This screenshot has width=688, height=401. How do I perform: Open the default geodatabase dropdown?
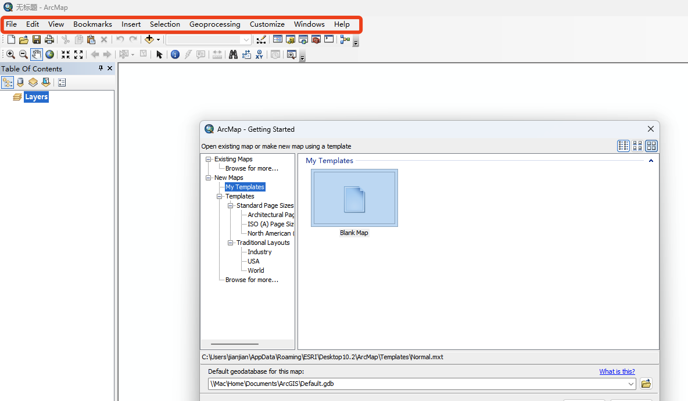(x=631, y=384)
